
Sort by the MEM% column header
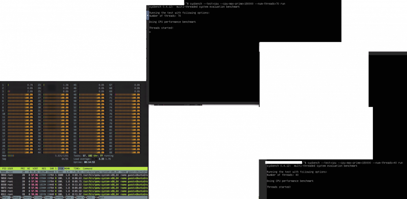[x=67, y=168]
